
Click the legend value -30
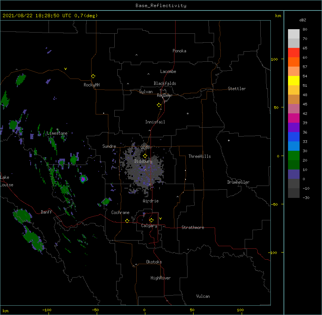pos(306,198)
